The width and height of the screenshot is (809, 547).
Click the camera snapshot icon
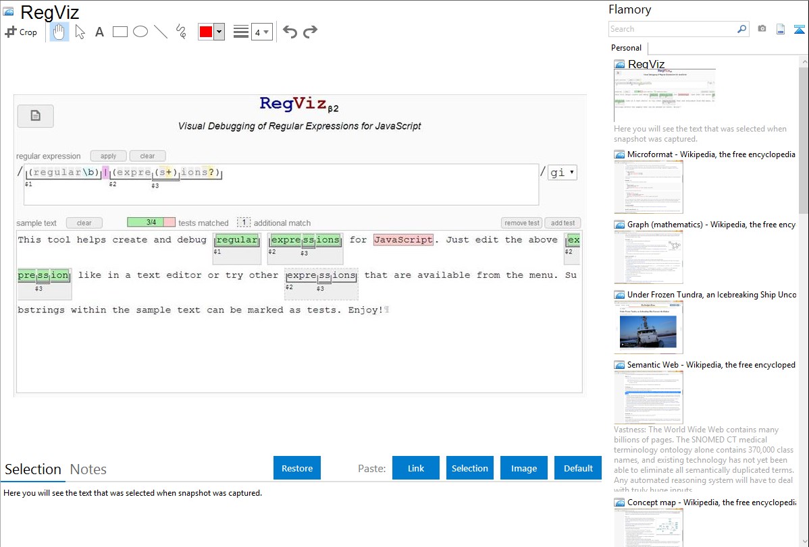[762, 29]
